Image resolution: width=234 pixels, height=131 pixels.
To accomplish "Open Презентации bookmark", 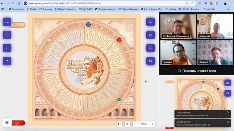I will coord(16,9).
